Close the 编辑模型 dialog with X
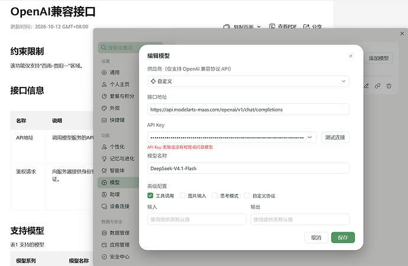 tap(351, 56)
